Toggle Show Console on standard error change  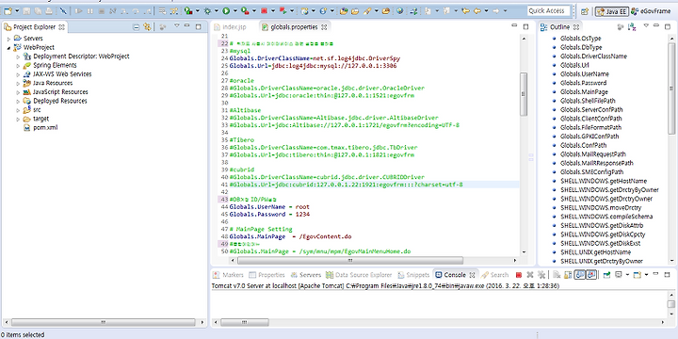point(591,275)
